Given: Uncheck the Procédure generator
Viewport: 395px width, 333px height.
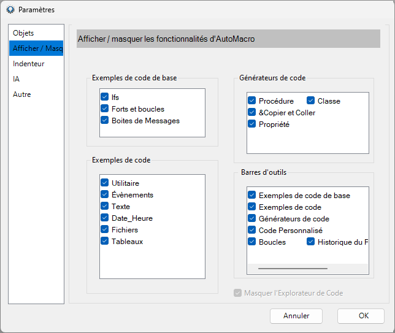Looking at the screenshot, I should pyautogui.click(x=251, y=101).
